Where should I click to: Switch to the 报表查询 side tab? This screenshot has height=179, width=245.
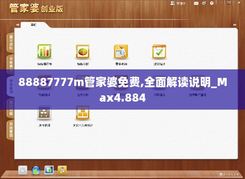[11, 86]
